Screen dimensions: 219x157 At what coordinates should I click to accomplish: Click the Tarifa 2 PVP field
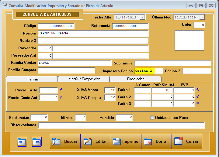tap(184, 97)
